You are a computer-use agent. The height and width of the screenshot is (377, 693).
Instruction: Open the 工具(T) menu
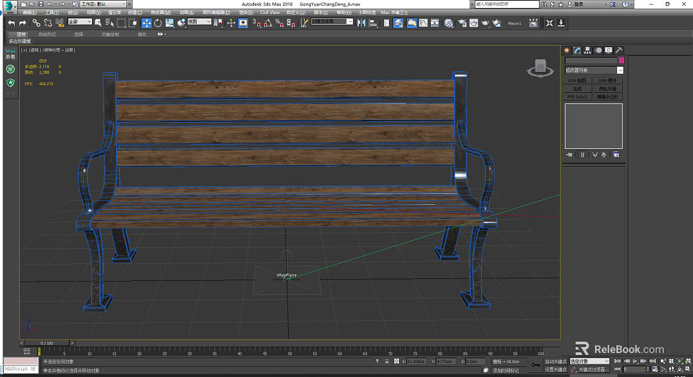pos(52,13)
